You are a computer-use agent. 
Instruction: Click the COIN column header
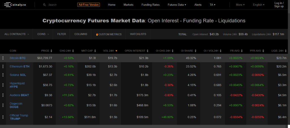13,51
